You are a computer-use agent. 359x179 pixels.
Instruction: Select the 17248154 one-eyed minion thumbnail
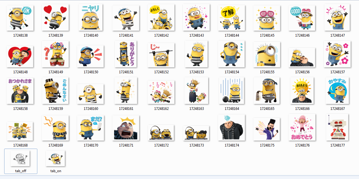point(232,54)
